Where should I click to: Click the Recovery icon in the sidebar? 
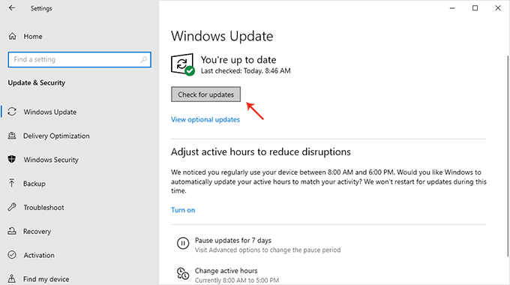[x=12, y=231]
